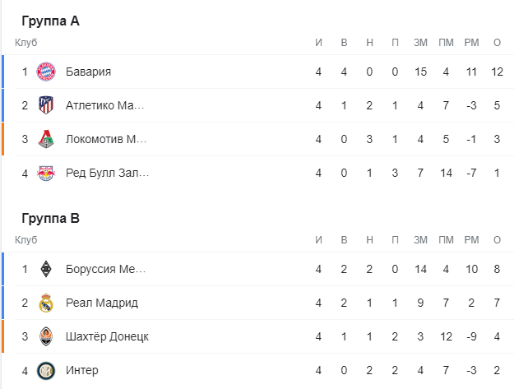Open the Интер team name link

coord(81,370)
